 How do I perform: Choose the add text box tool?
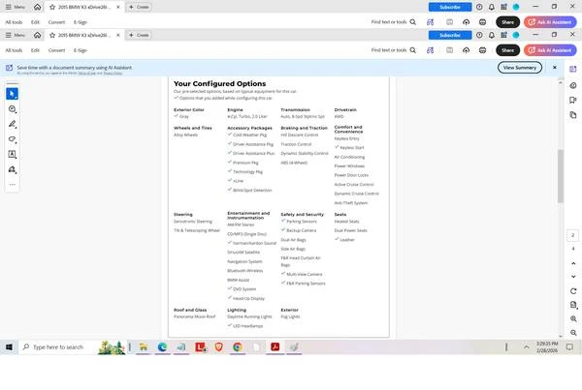[x=12, y=155]
